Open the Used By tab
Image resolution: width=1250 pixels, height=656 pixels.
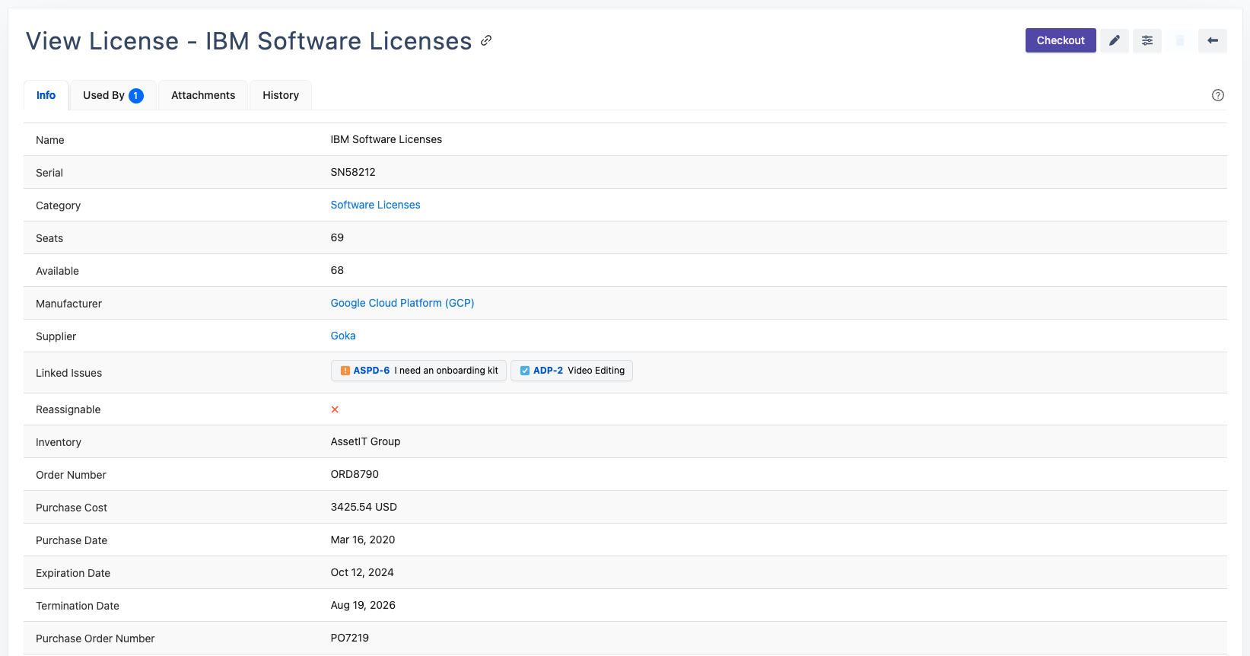pos(103,95)
